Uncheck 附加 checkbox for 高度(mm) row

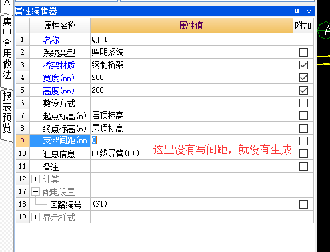tap(303, 91)
